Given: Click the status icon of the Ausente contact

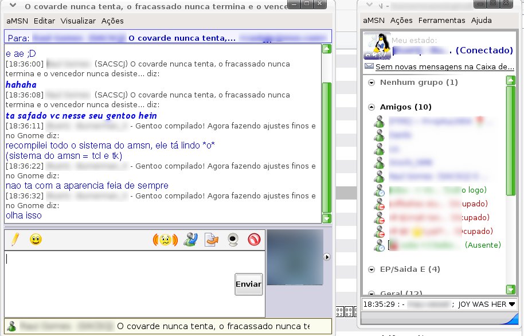Looking at the screenshot, I should (x=380, y=245).
